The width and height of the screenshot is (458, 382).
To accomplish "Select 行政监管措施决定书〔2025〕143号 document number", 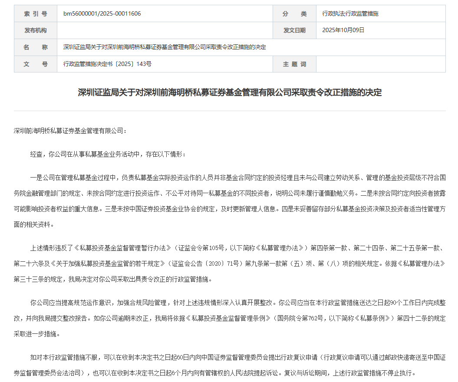I will click(107, 64).
